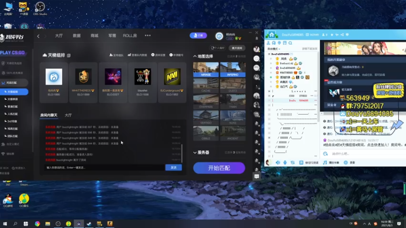
Task: Select 普通匹配 in the sidebar
Action: [12, 106]
